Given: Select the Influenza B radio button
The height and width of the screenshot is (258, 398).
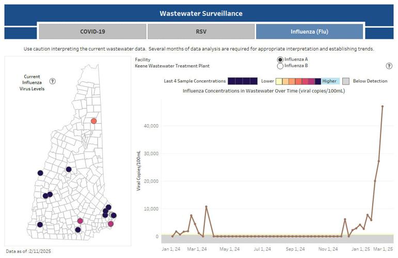Looking at the screenshot, I should coord(280,66).
